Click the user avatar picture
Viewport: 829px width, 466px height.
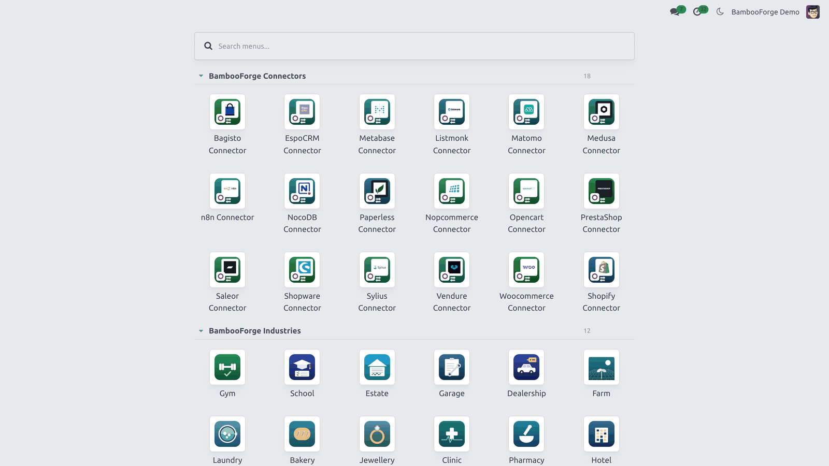coord(813,12)
